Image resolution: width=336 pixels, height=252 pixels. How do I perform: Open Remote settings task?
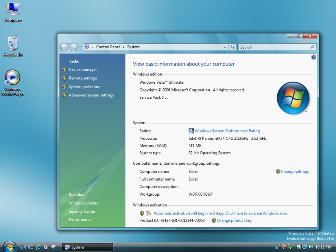pos(83,78)
